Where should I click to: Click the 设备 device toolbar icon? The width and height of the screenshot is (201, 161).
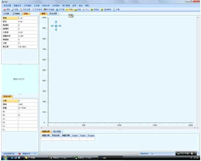76,10
